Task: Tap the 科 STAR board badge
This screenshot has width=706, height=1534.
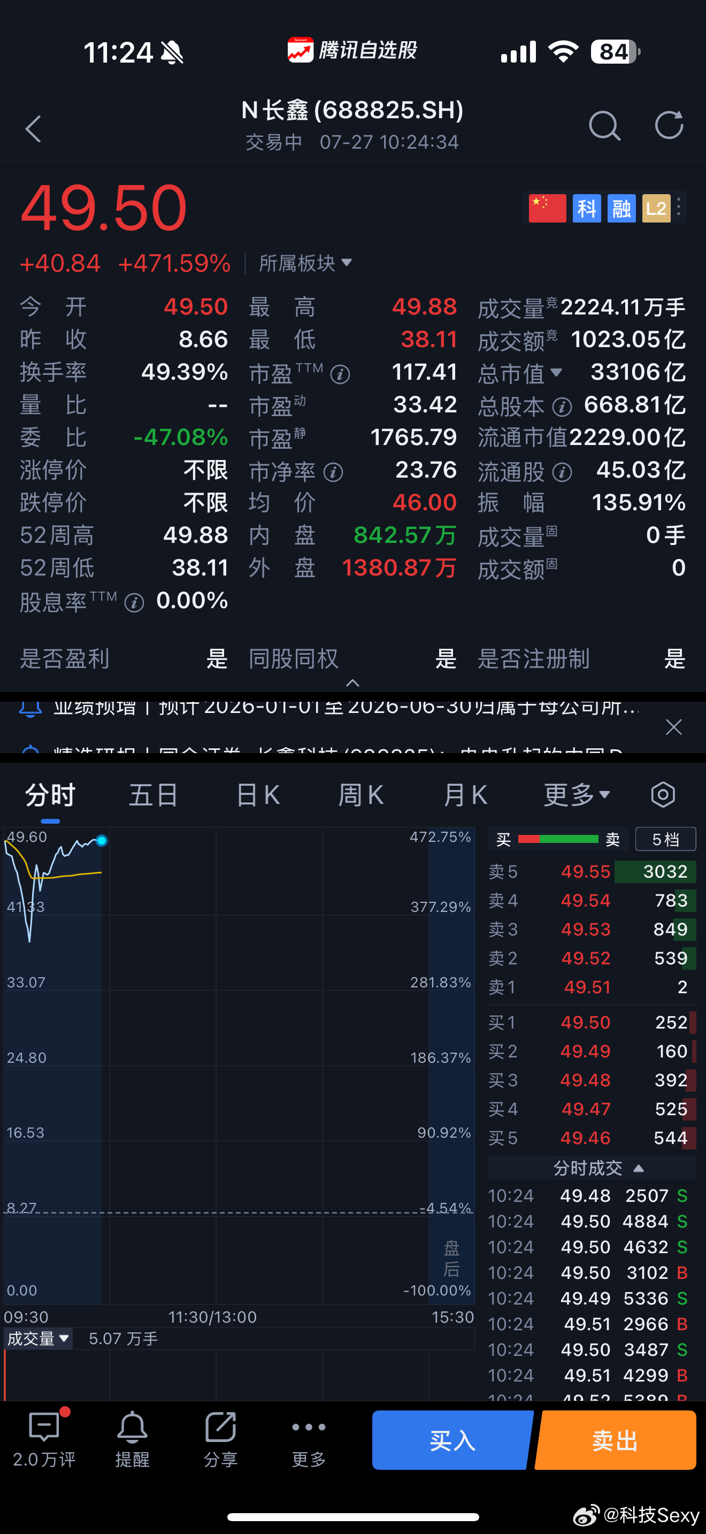Action: (586, 209)
